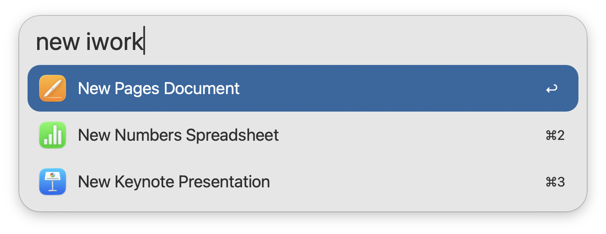Click the ⌘2 shortcut hint
The height and width of the screenshot is (234, 606).
(555, 135)
